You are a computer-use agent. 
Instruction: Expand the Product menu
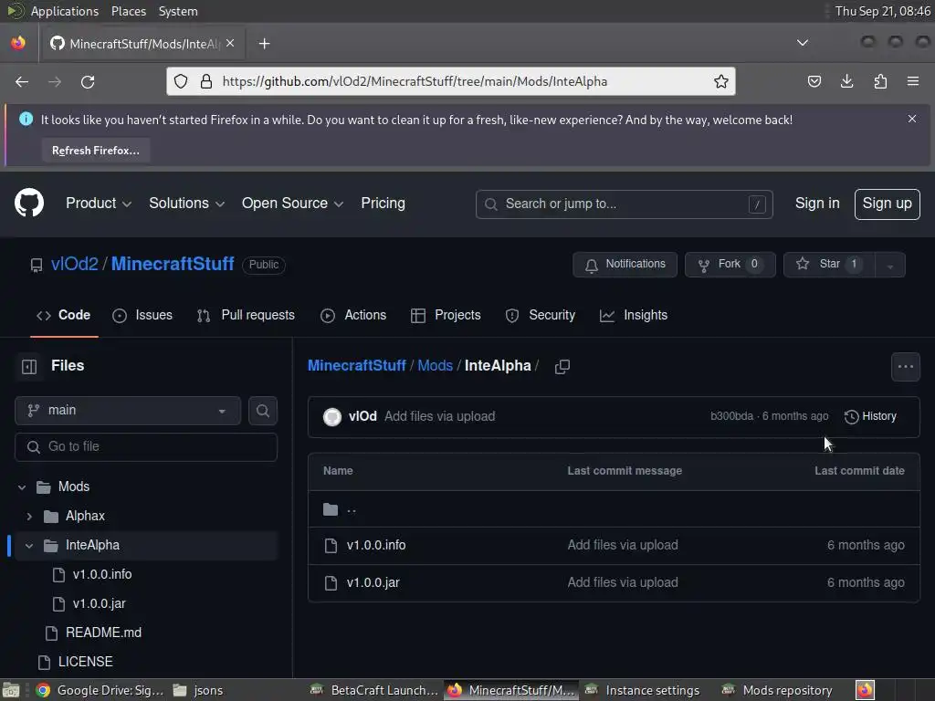99,204
